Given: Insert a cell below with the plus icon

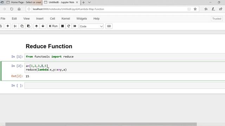Looking at the screenshot, I should pyautogui.click(x=8, y=26).
